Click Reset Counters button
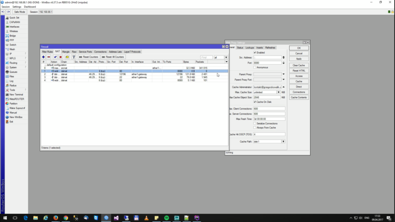 click(88, 57)
